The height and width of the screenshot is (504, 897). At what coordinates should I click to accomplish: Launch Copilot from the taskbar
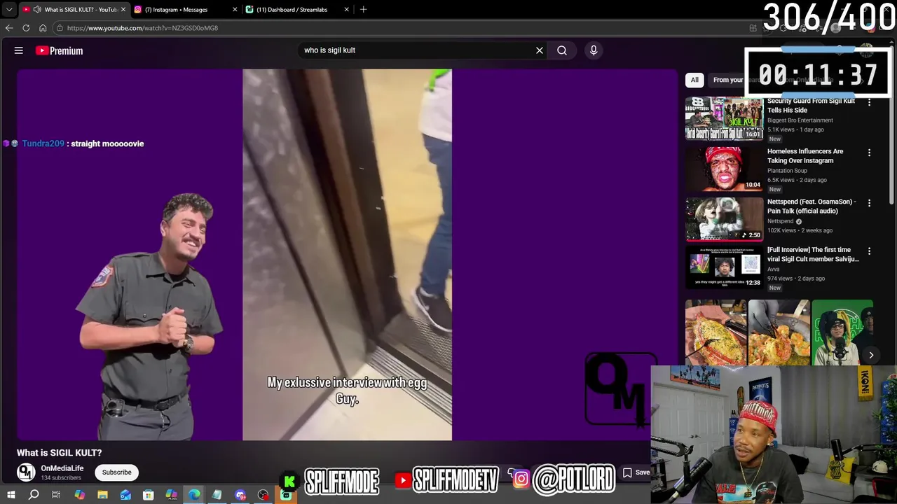tap(79, 495)
